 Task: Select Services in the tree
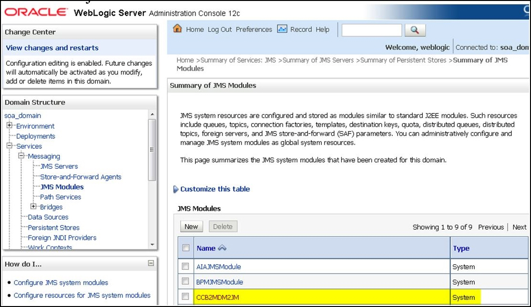coord(29,146)
